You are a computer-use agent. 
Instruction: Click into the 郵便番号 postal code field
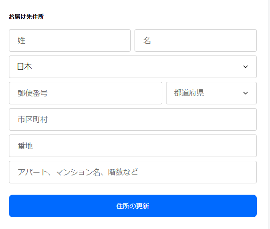pyautogui.click(x=86, y=93)
